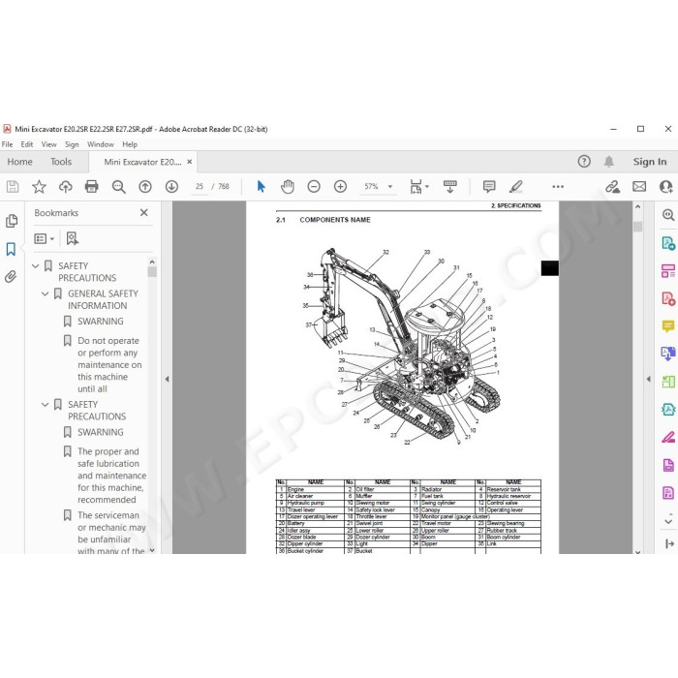Toggle the Bookmarks panel icon
Viewport: 678px width, 678px height.
pos(11,249)
